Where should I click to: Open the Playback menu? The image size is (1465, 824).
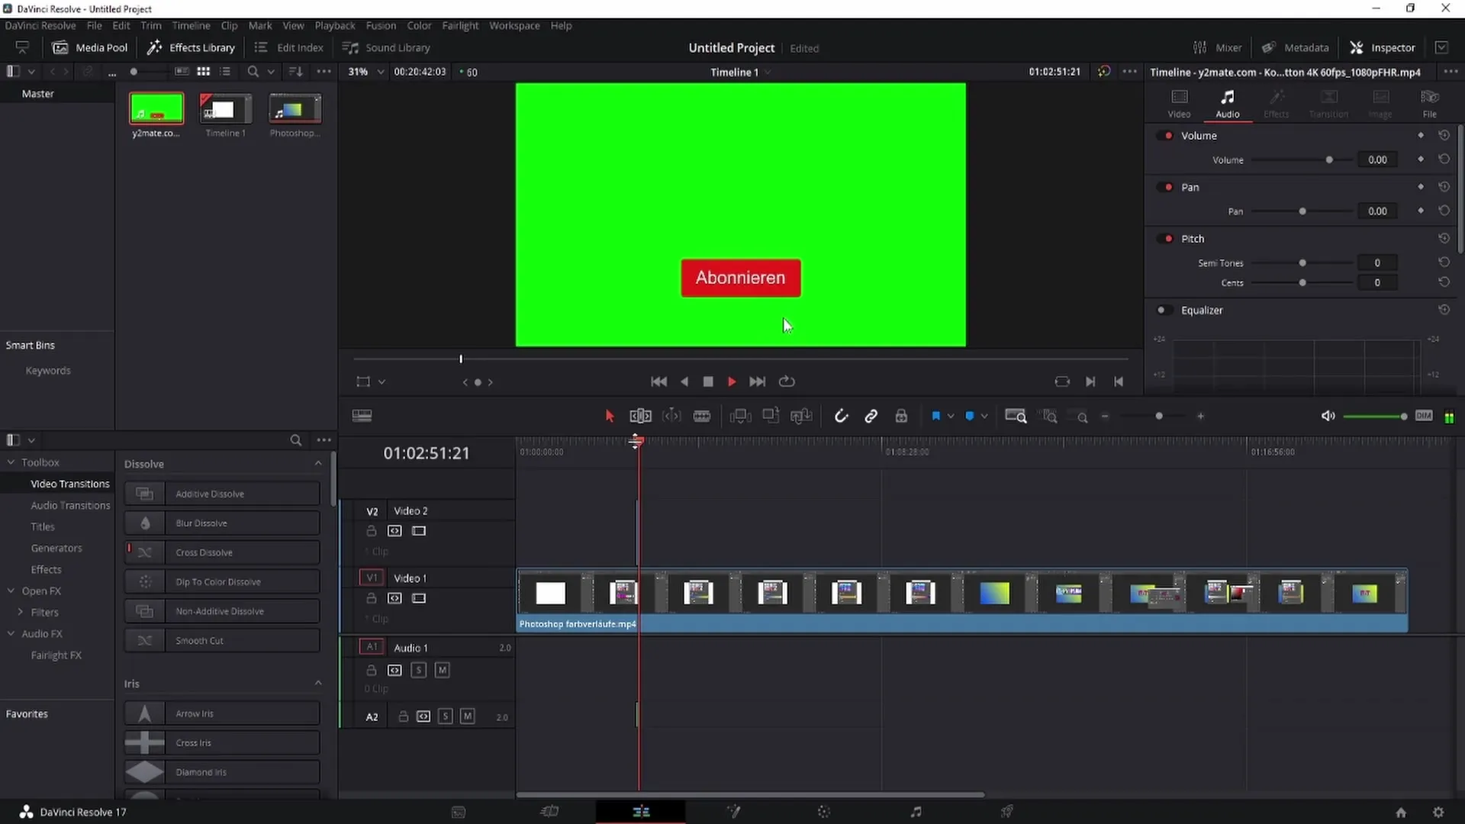335,25
